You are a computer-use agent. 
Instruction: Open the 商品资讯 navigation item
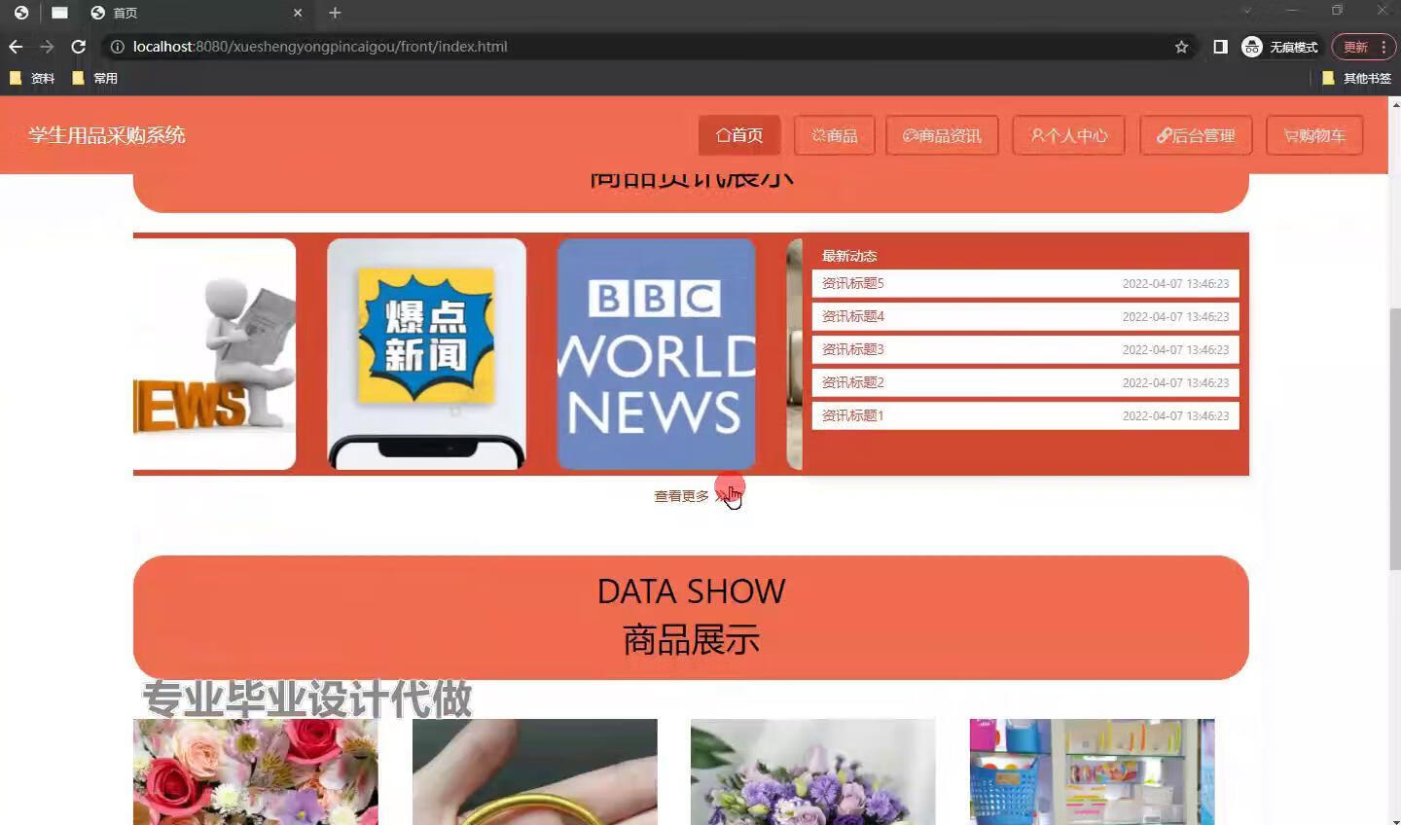(942, 135)
